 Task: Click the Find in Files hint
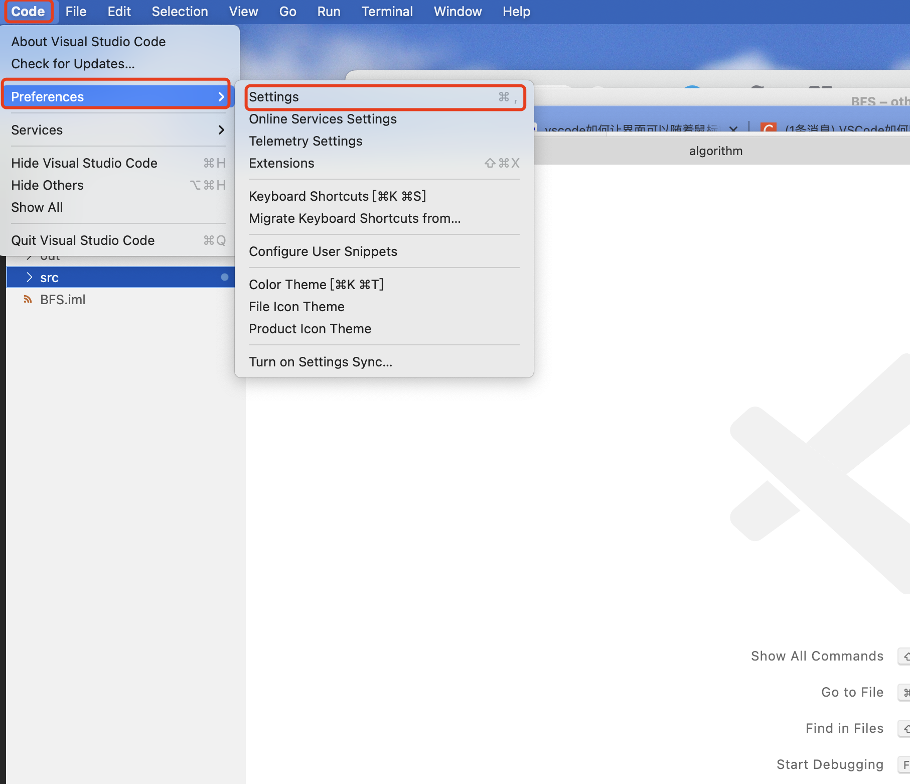(x=844, y=728)
